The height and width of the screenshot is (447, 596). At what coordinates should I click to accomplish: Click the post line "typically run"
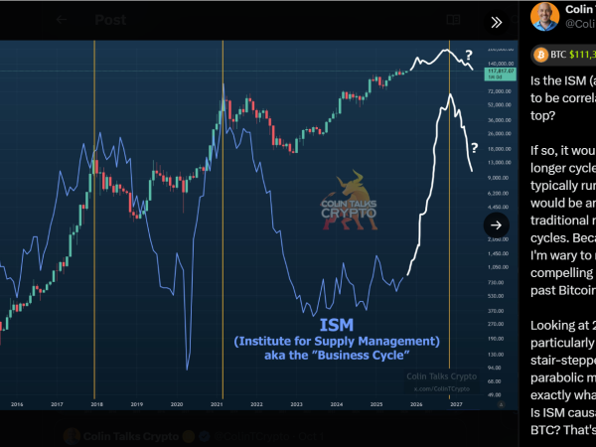coord(563,186)
